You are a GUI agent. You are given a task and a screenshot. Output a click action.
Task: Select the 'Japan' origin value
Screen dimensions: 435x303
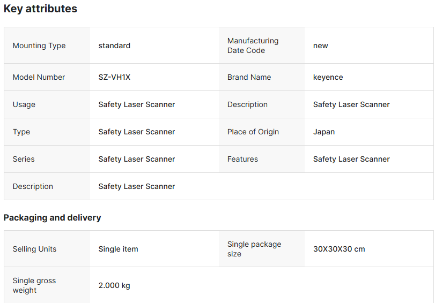pos(324,132)
